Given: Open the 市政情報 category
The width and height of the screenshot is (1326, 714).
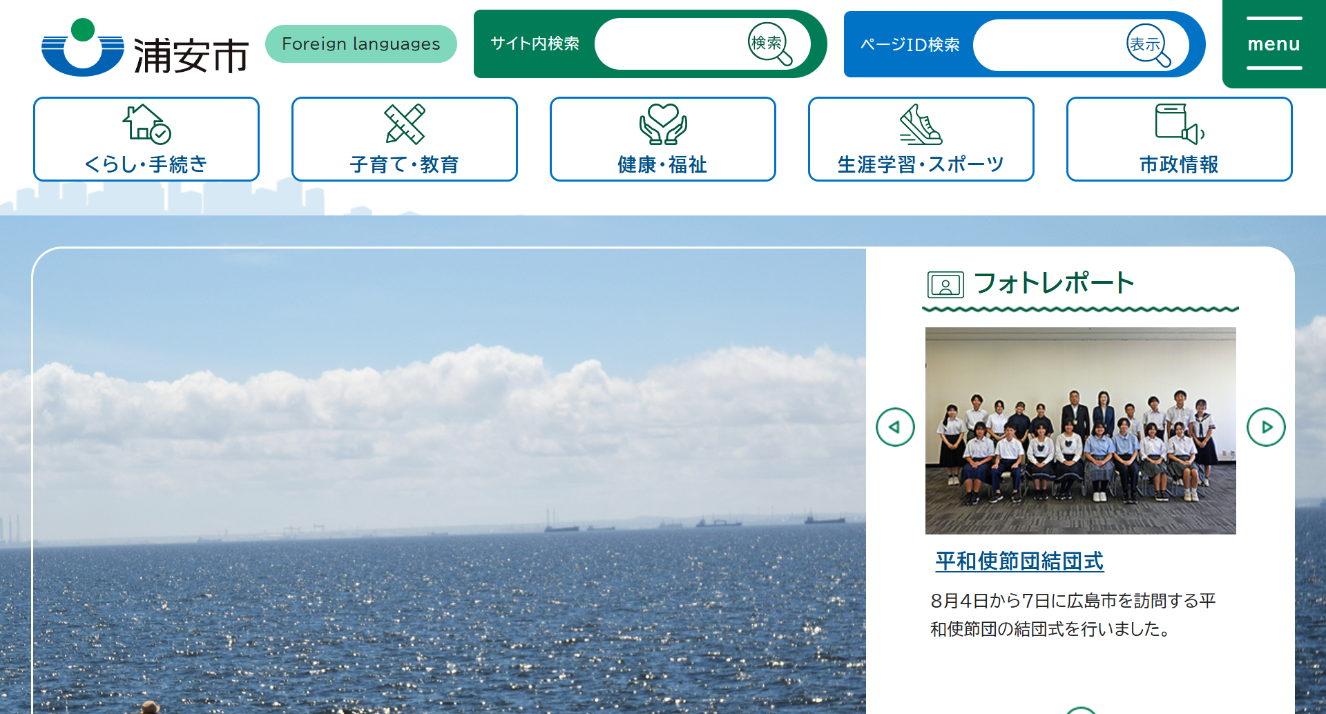Looking at the screenshot, I should [x=1180, y=139].
